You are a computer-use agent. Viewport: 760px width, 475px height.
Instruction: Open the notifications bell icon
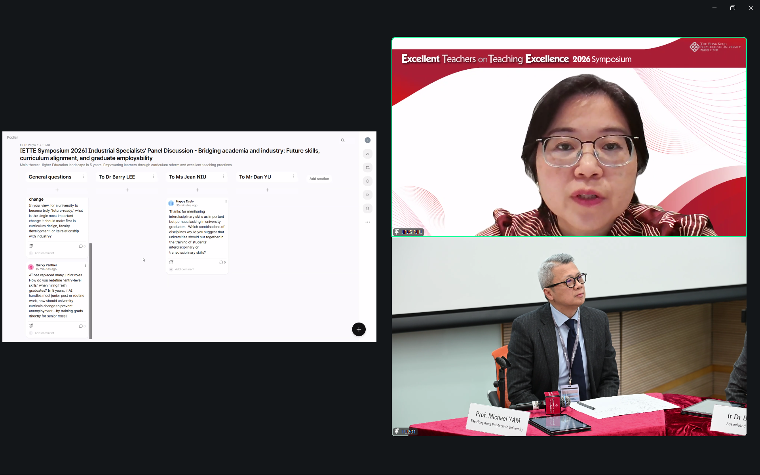(x=367, y=181)
